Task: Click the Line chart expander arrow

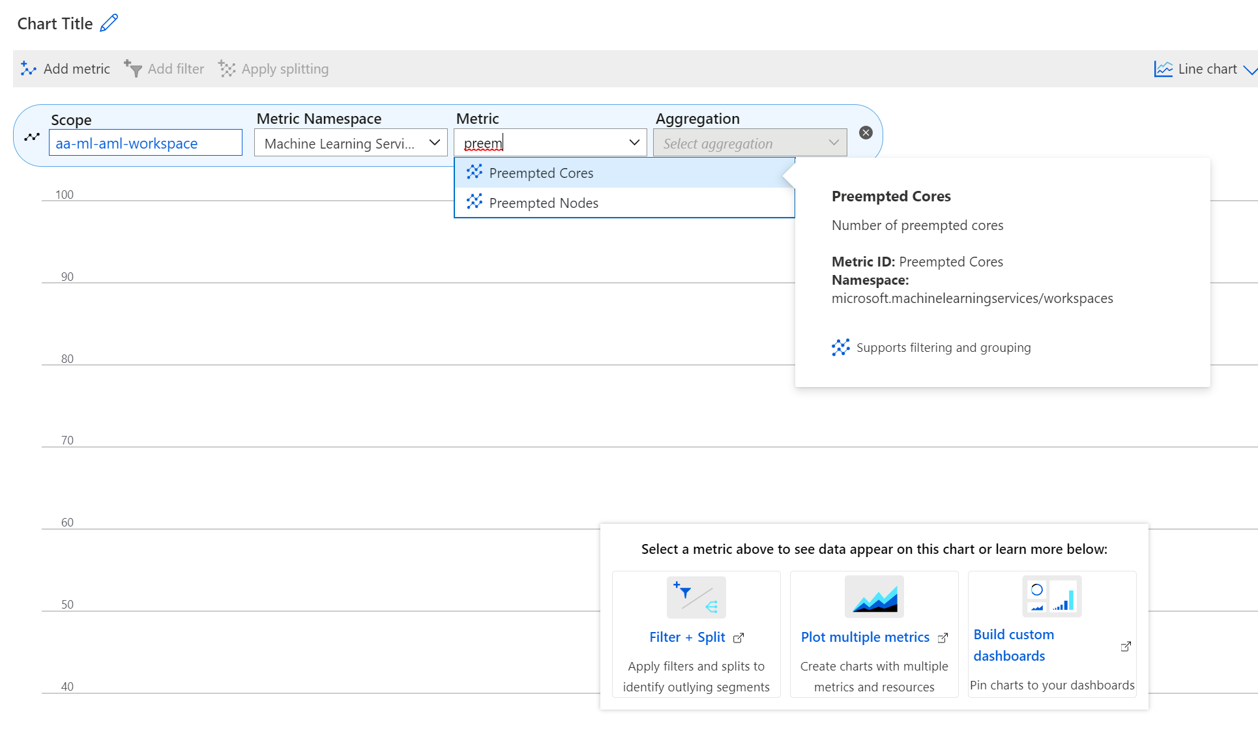Action: (1252, 68)
